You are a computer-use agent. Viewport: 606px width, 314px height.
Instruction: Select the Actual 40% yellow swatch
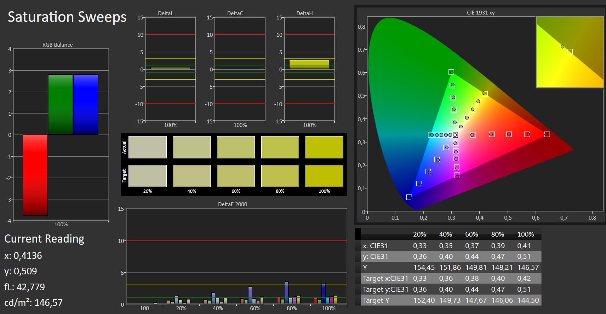click(x=191, y=147)
